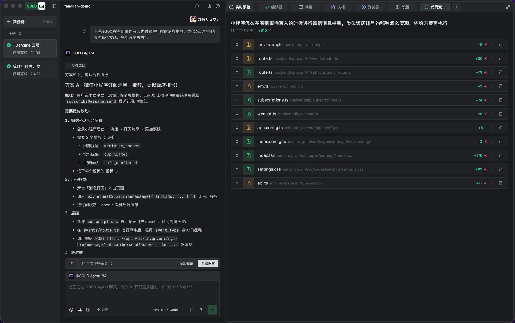Screen dimensions: 515x323
Task: Attach an image using the picture icon
Action: coord(88,310)
